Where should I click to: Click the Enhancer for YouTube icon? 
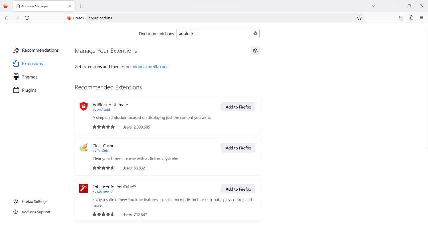(83, 188)
